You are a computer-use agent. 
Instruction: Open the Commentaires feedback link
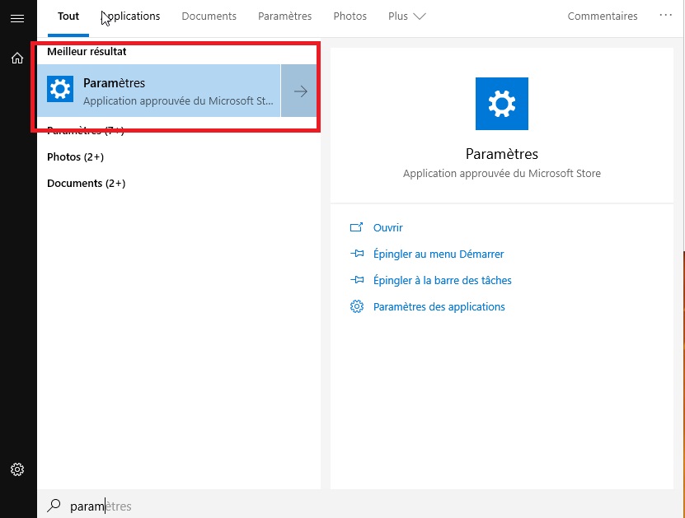[x=603, y=16]
